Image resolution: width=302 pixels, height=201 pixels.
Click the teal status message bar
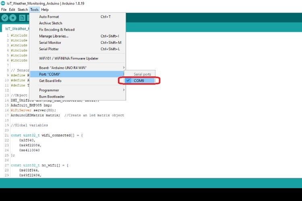151,183
